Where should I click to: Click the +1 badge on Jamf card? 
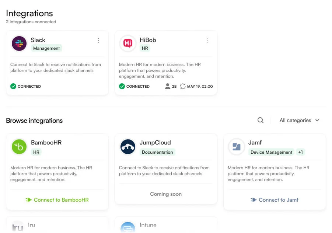coord(300,152)
